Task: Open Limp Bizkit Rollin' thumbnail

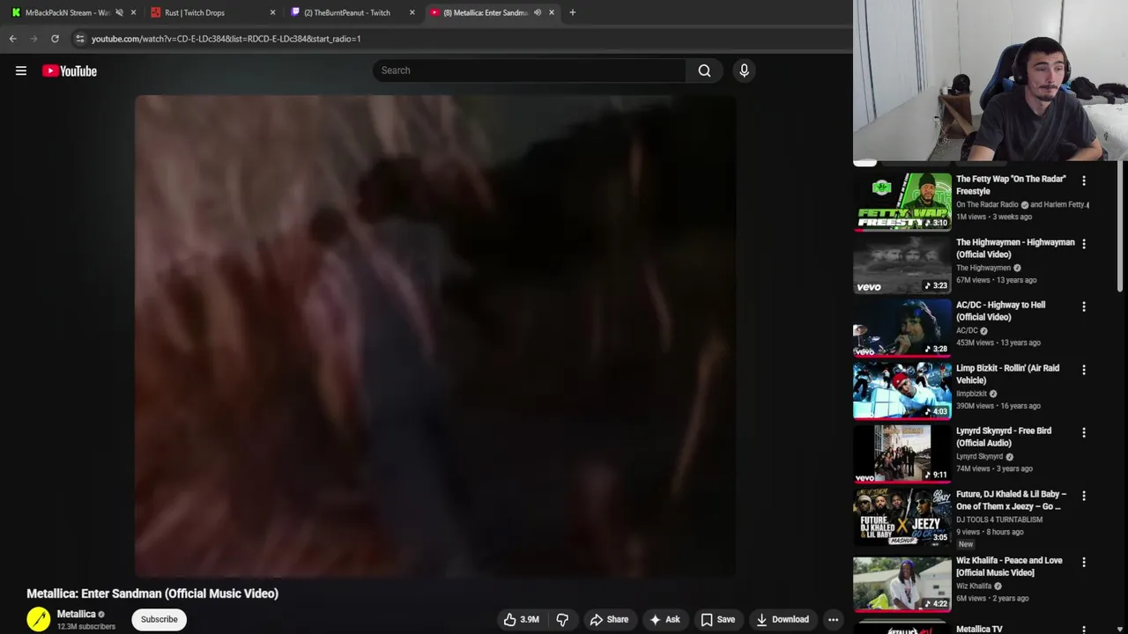Action: 902,391
